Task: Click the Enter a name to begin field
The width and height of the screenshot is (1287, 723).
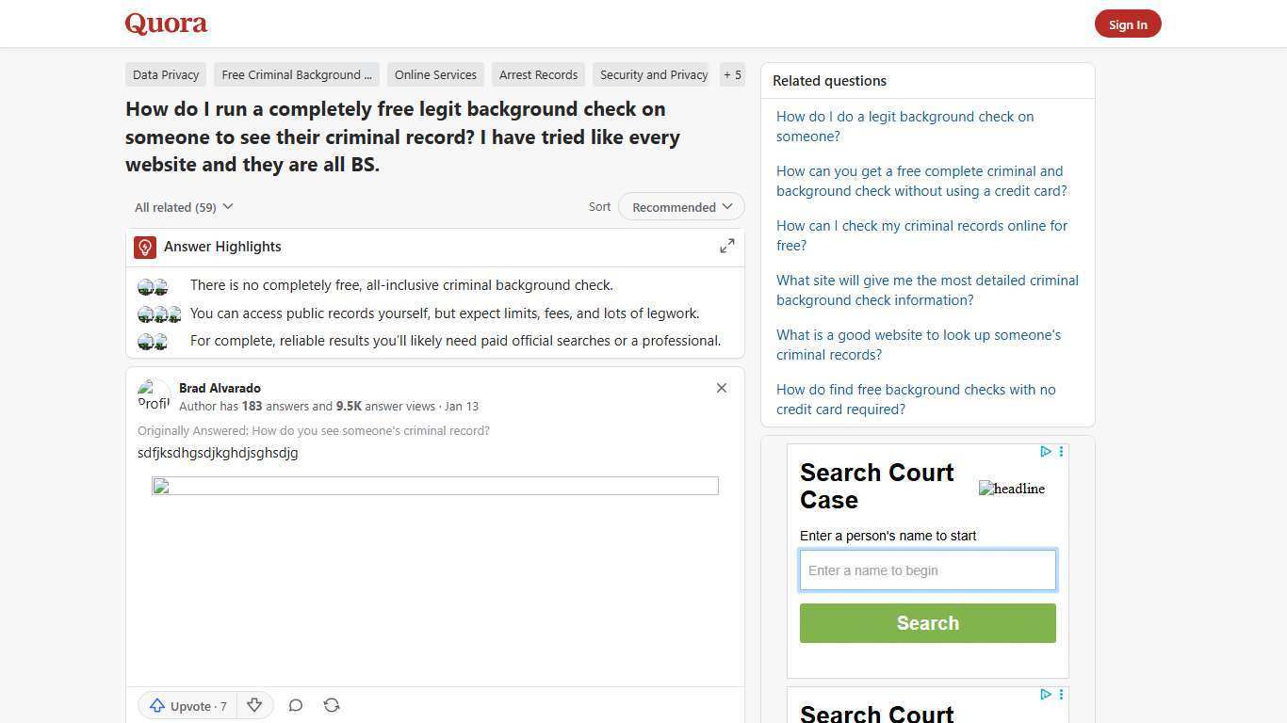Action: point(927,570)
